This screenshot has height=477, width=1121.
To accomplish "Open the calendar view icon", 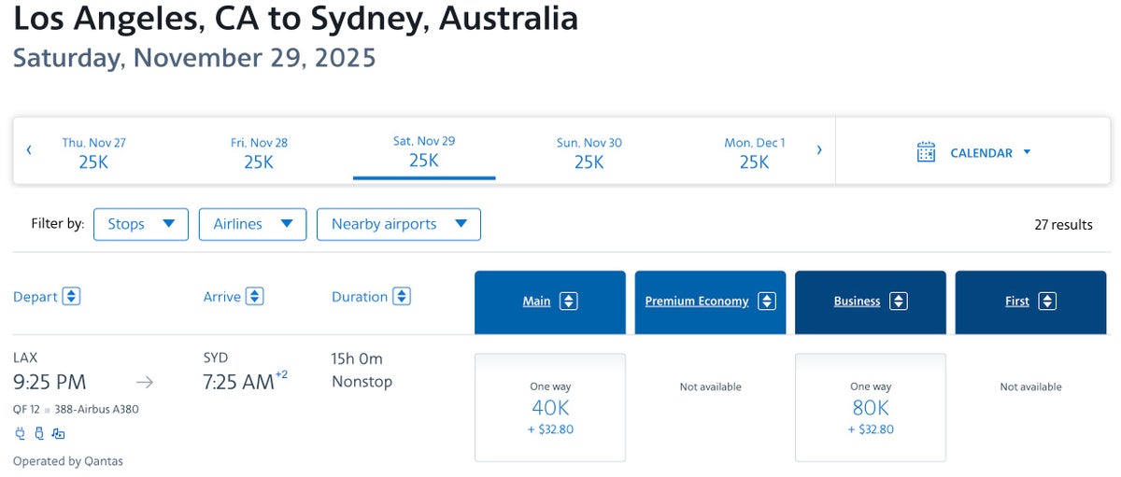I will [x=926, y=152].
